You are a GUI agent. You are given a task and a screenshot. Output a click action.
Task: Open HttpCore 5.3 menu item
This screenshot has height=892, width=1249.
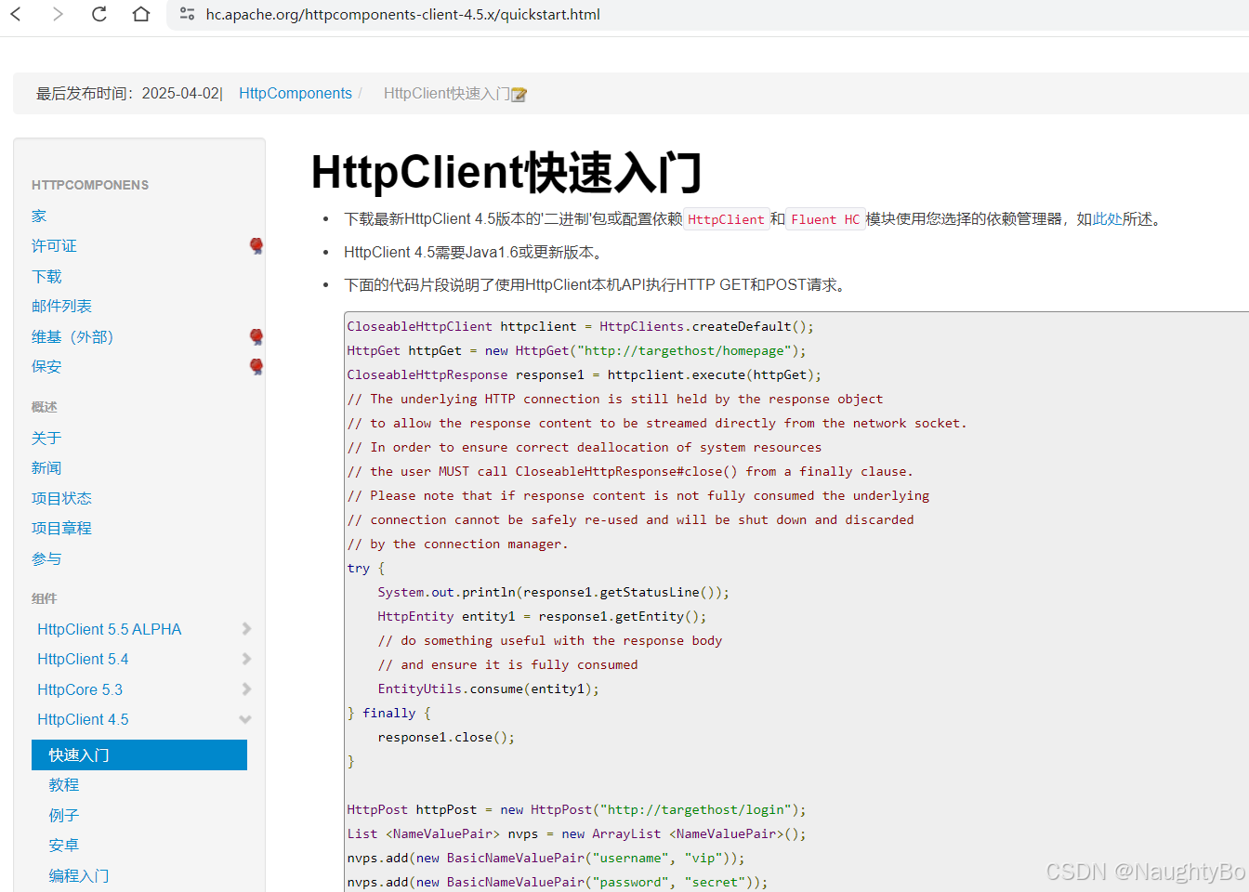coord(80,689)
